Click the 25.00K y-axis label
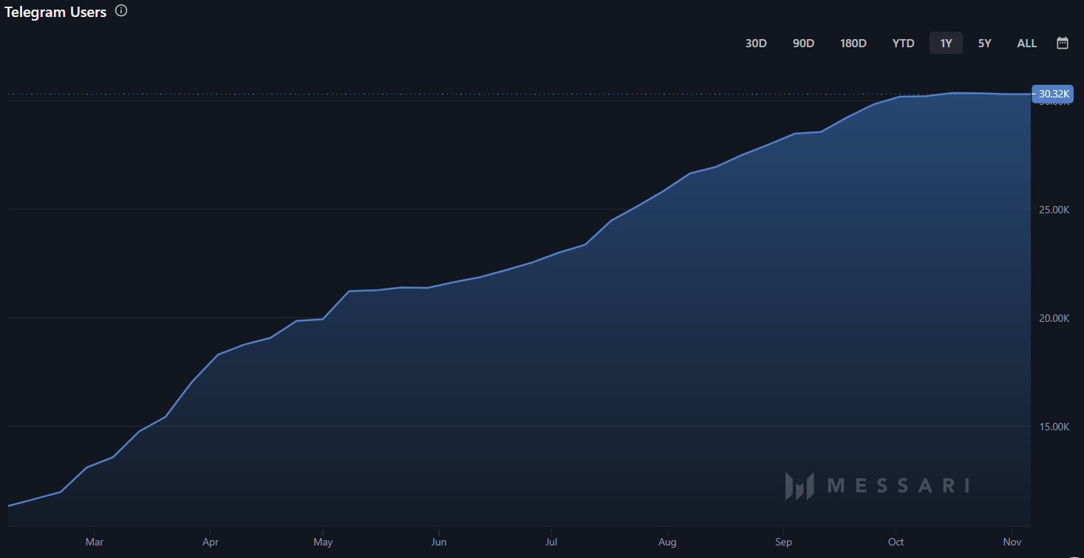The image size is (1084, 558). (x=1054, y=210)
